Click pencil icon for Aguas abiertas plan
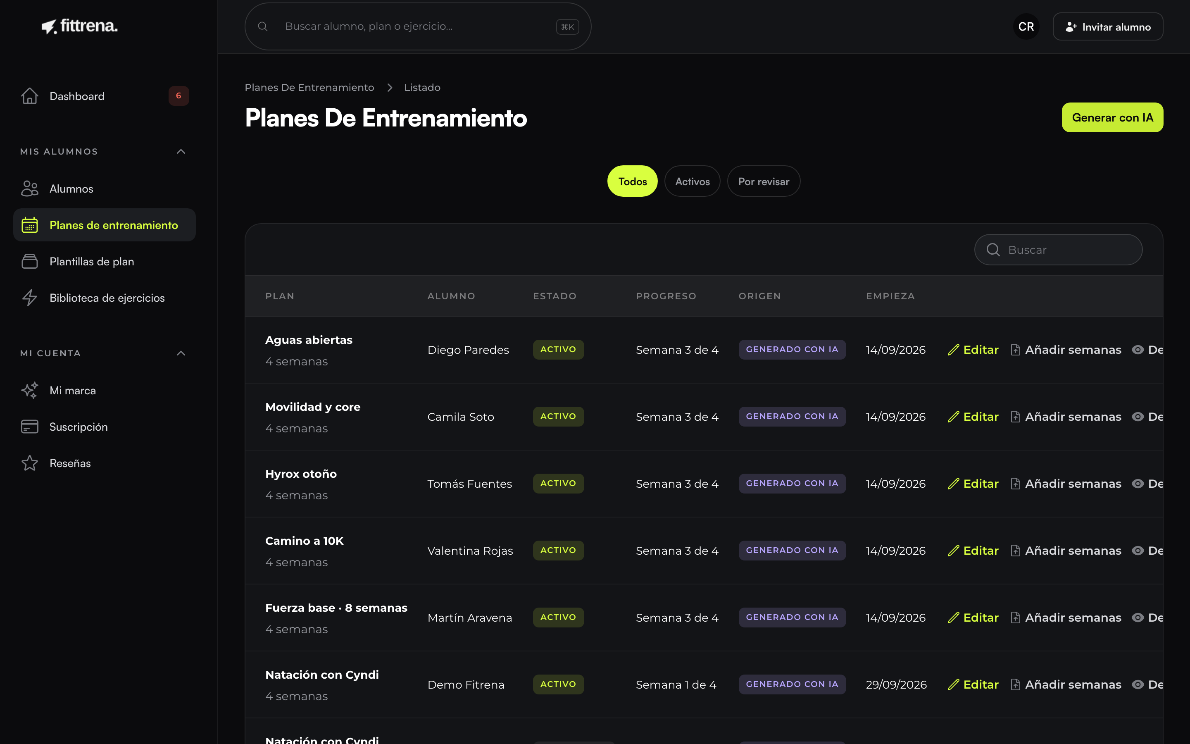1190x744 pixels. click(954, 350)
